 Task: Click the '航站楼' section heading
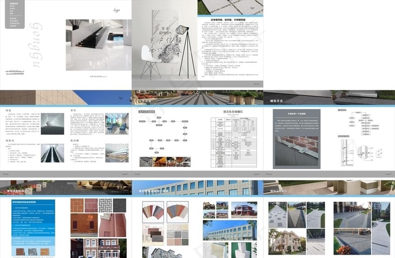(x=75, y=141)
